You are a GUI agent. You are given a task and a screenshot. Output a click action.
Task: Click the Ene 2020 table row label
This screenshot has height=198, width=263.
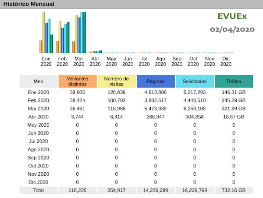[x=39, y=92]
